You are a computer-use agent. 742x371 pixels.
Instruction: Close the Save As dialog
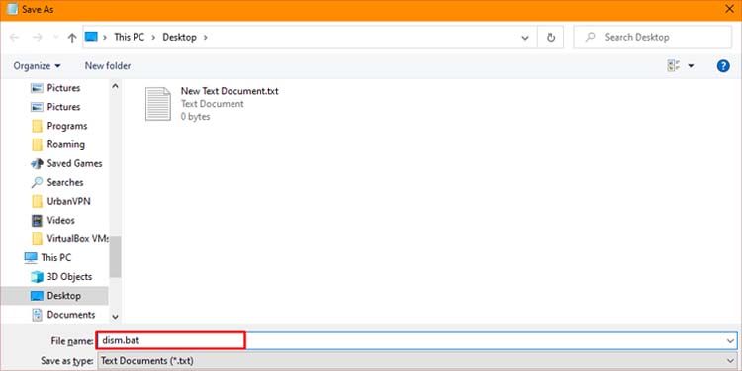pos(730,10)
